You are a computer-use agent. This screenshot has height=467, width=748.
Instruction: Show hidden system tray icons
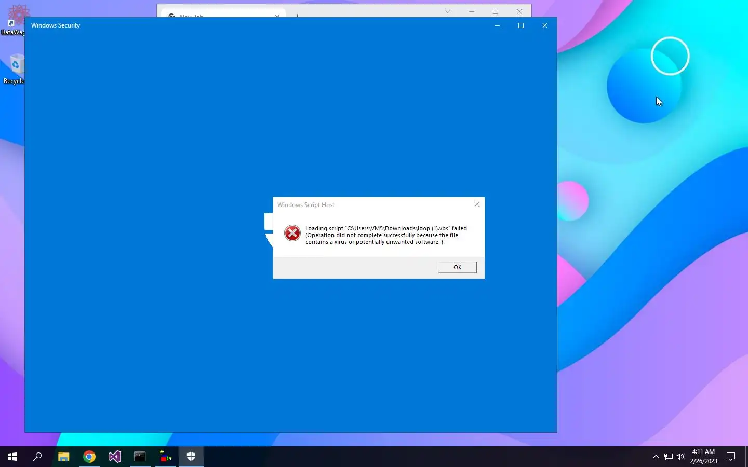[x=656, y=457]
